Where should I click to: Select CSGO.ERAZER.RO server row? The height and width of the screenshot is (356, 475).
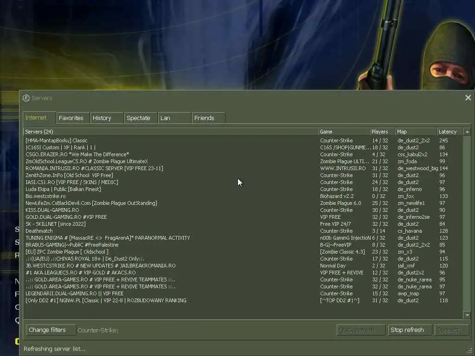243,154
